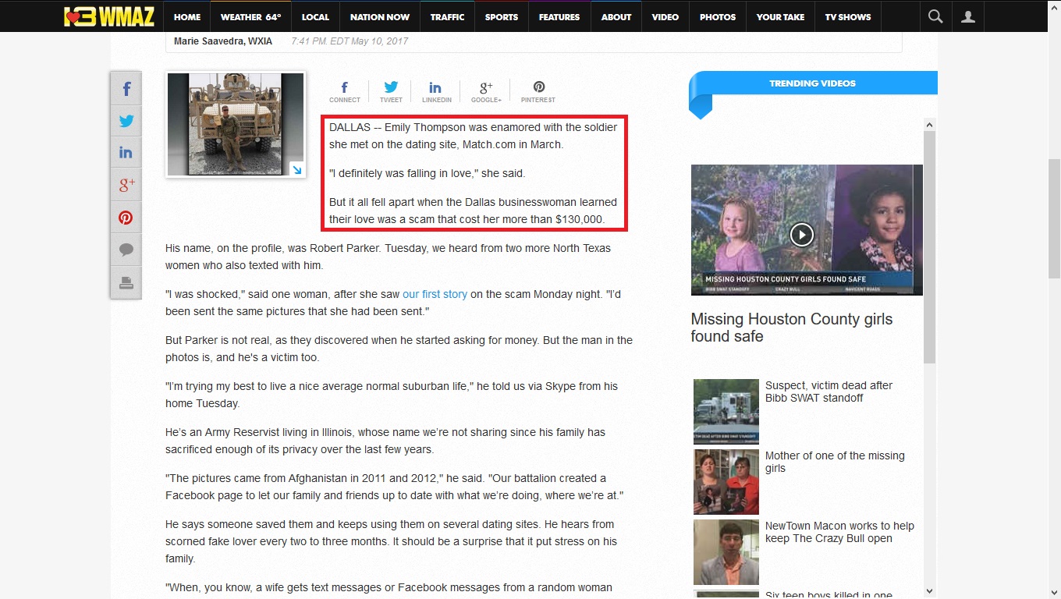
Task: Open 'Mother of one of the missing girls'
Action: [x=835, y=462]
